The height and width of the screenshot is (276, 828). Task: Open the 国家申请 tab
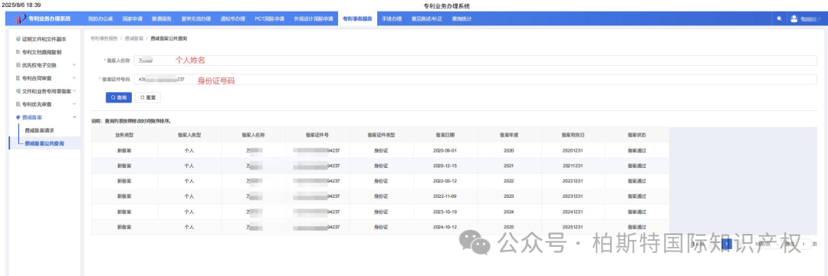point(133,19)
